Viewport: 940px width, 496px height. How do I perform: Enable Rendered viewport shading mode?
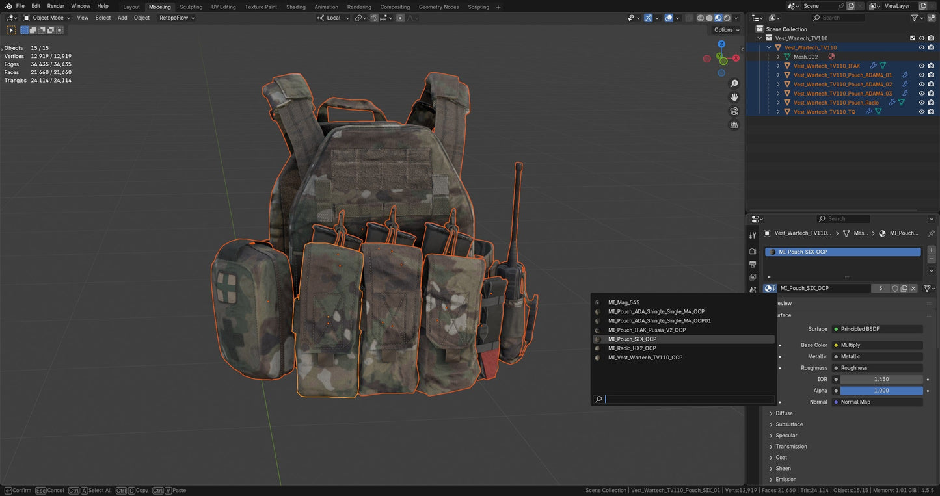pyautogui.click(x=727, y=18)
